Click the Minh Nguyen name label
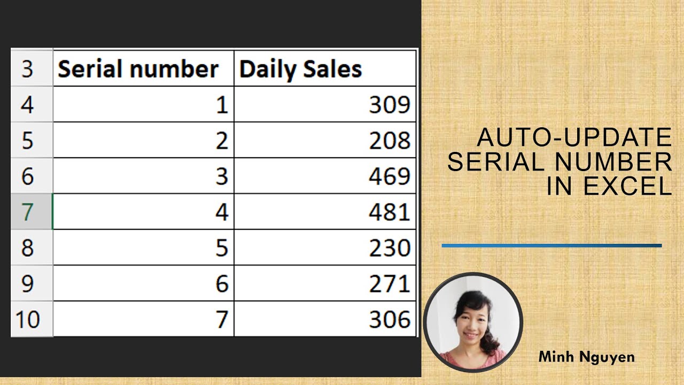The image size is (684, 385). pos(586,357)
